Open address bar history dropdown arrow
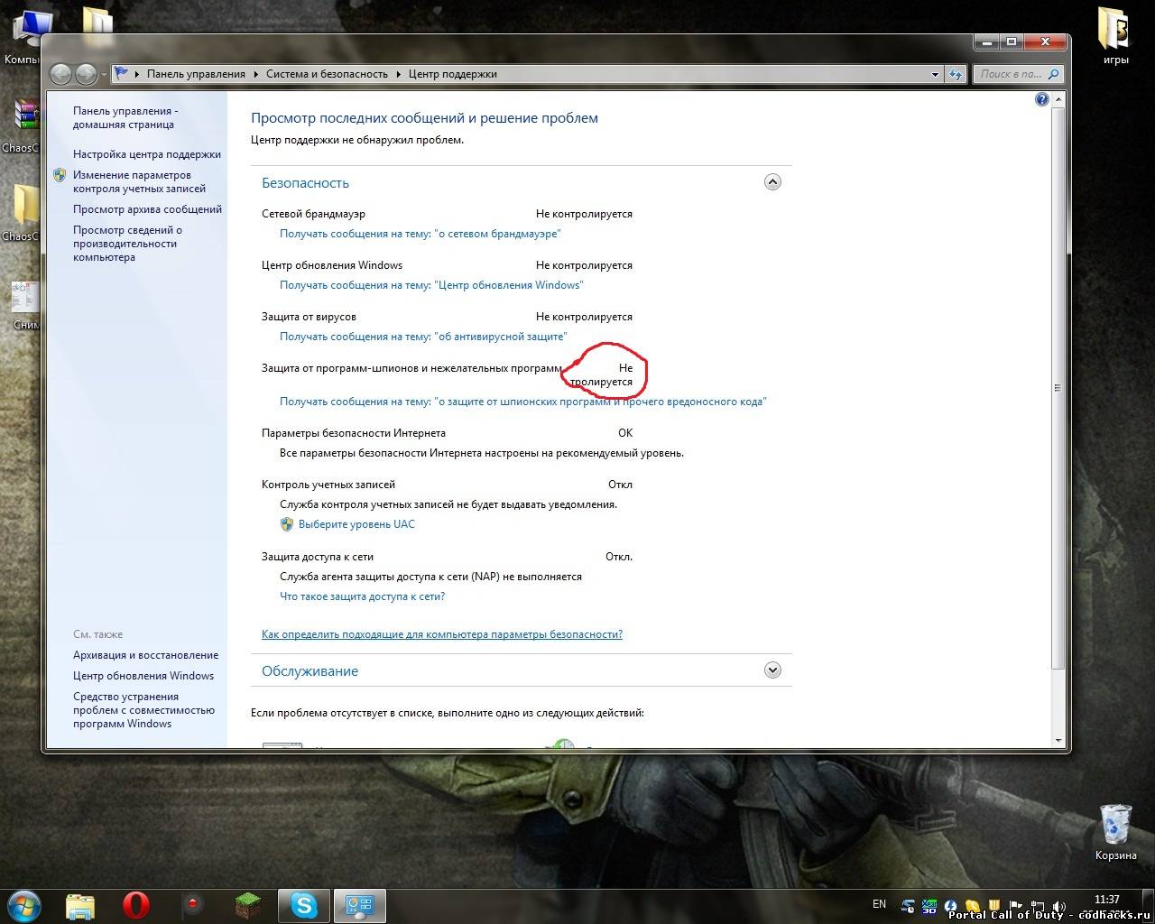This screenshot has width=1155, height=924. point(935,75)
